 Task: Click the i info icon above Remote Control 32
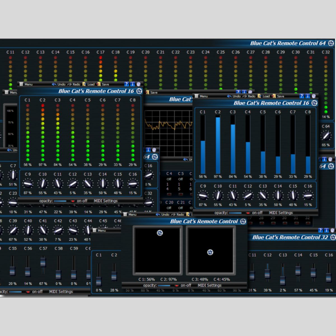[x=326, y=230]
